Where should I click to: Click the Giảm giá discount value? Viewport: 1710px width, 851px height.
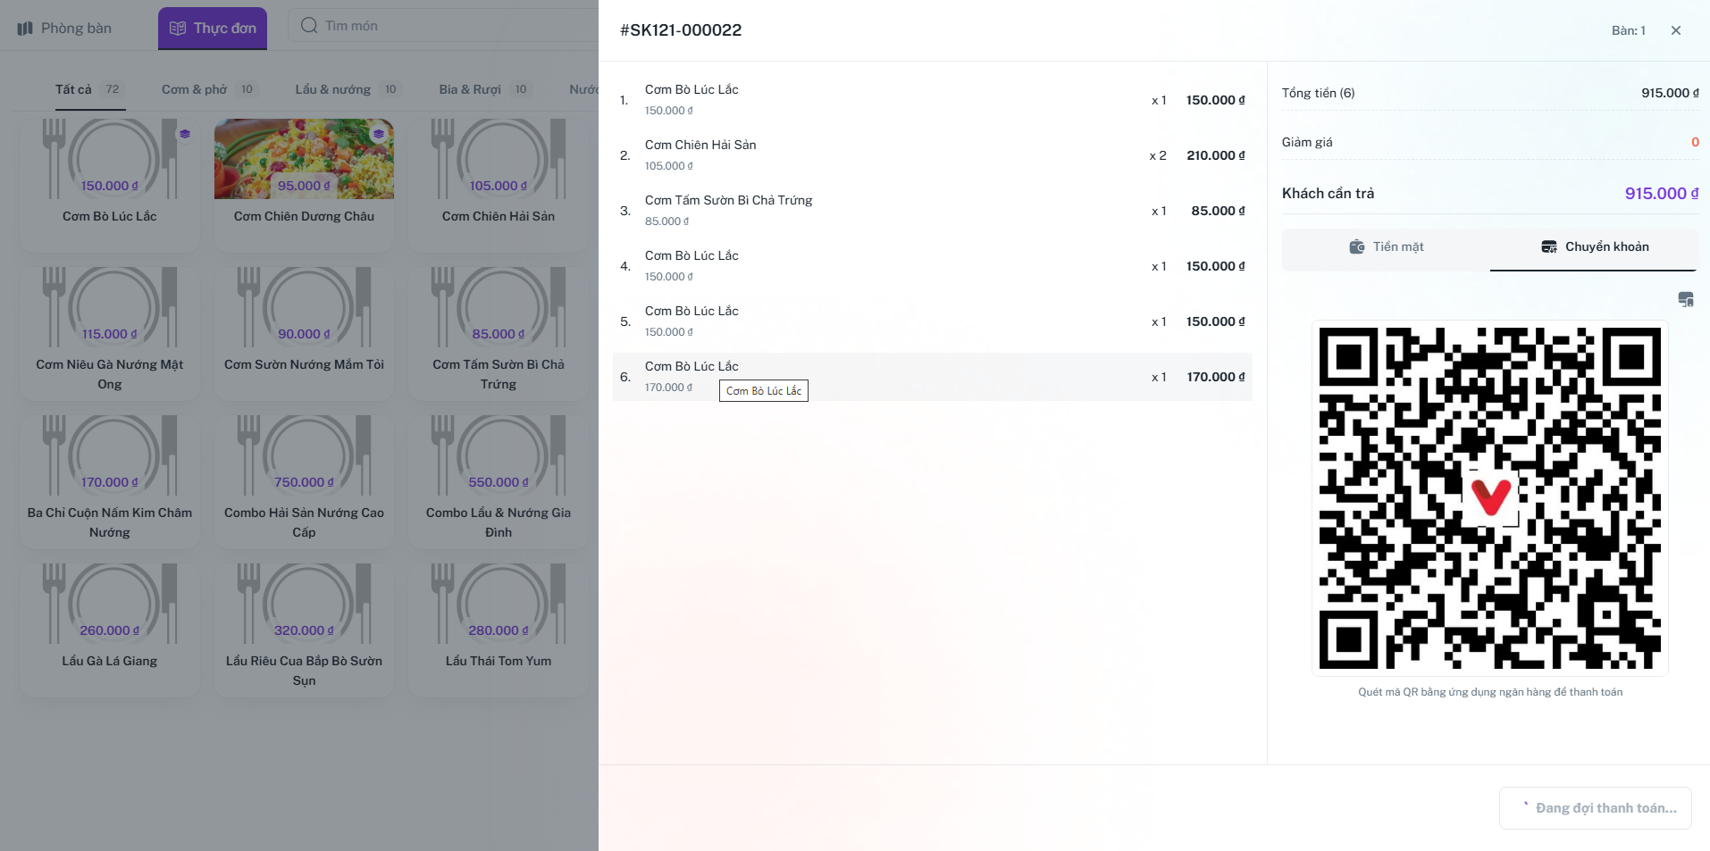click(x=1694, y=142)
